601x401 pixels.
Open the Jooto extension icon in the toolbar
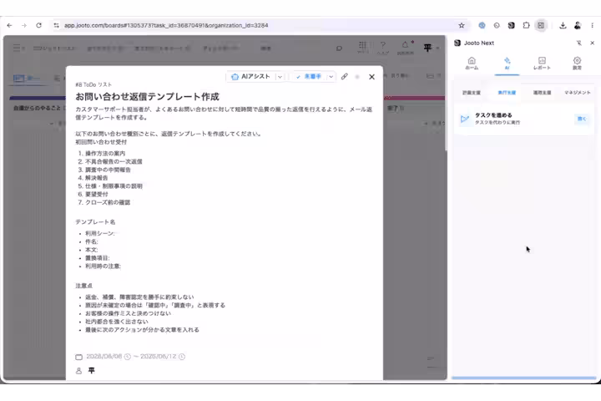(x=512, y=25)
